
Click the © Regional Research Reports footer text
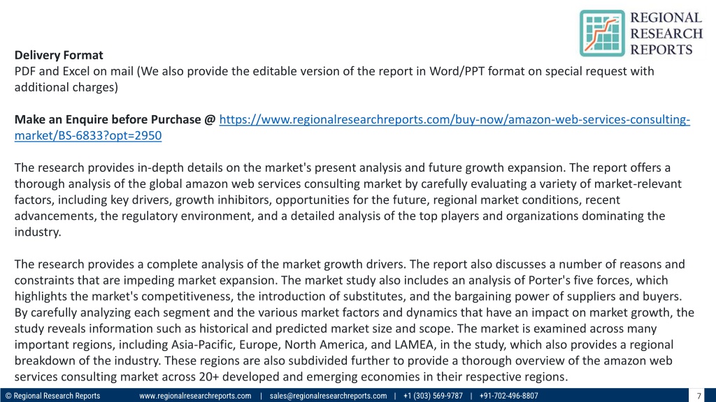pyautogui.click(x=52, y=396)
